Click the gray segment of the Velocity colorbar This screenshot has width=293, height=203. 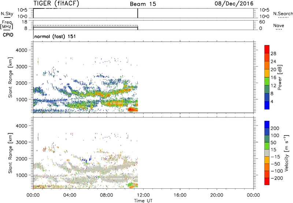click(267, 153)
